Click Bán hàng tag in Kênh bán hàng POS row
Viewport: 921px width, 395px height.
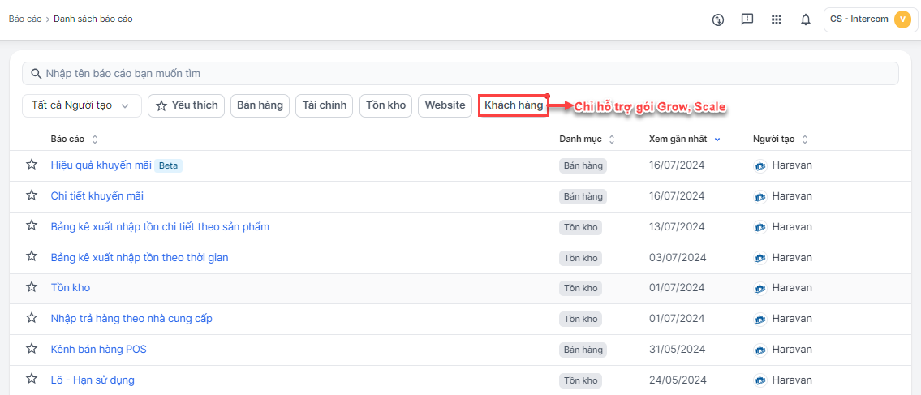pos(583,350)
